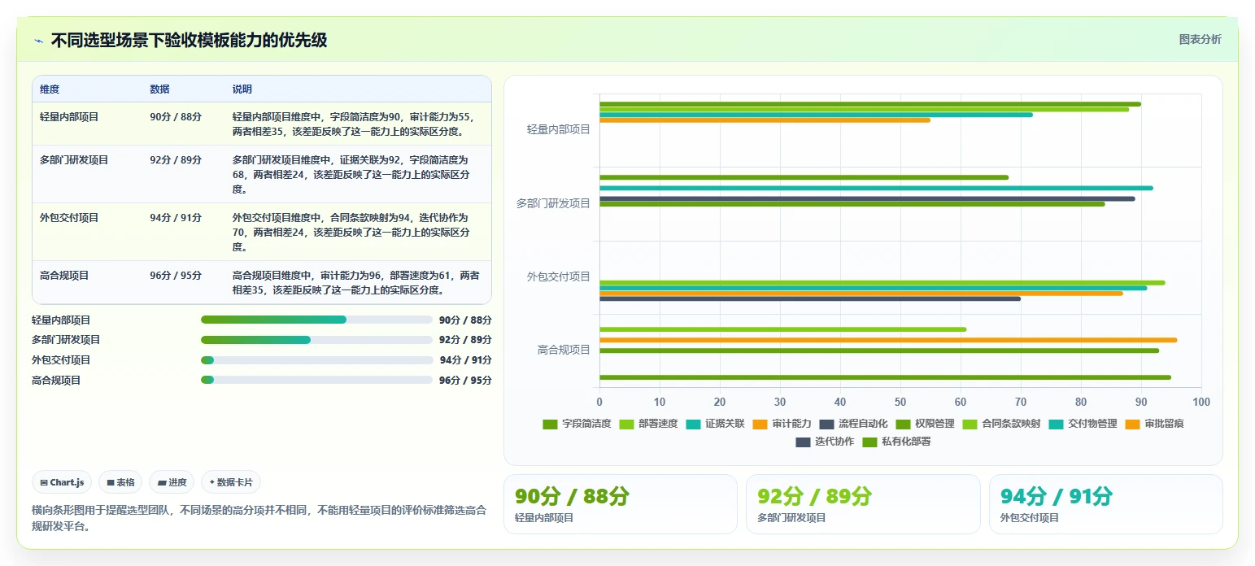Toggle the 部署速度 legend item
The image size is (1255, 566).
click(648, 424)
